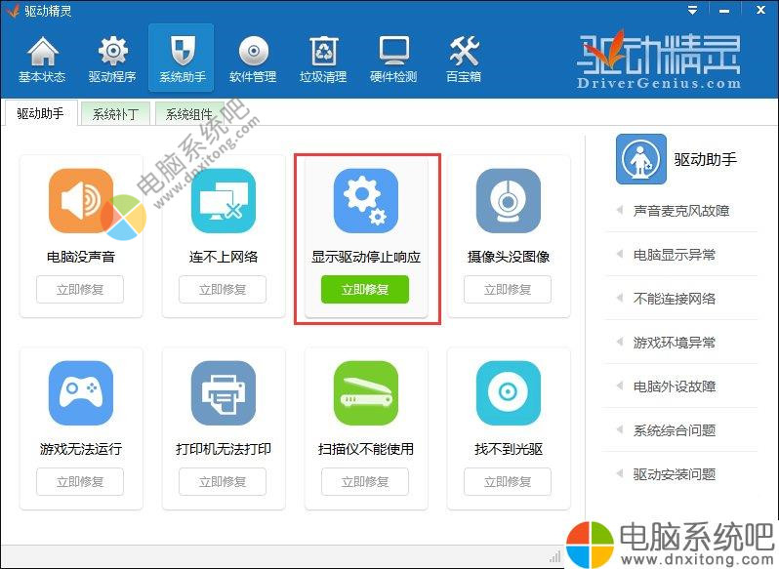This screenshot has width=779, height=569.
Task: Click green 立即修复 under 显示驱动停止响应
Action: (x=365, y=290)
